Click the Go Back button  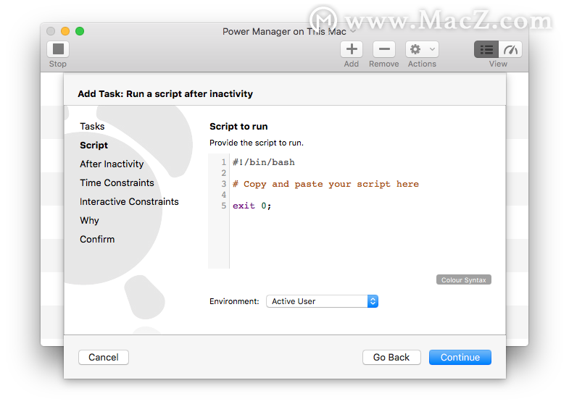[391, 357]
